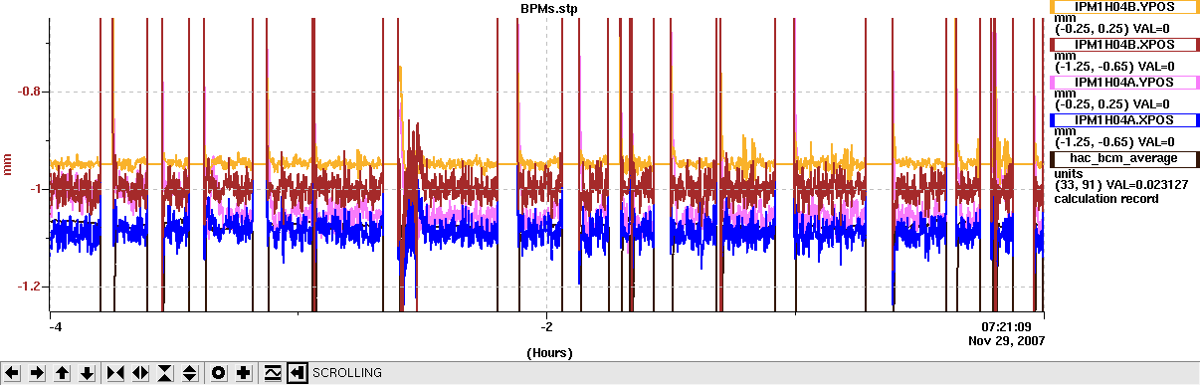
Task: Click the plus sign toolbar icon
Action: (x=244, y=373)
